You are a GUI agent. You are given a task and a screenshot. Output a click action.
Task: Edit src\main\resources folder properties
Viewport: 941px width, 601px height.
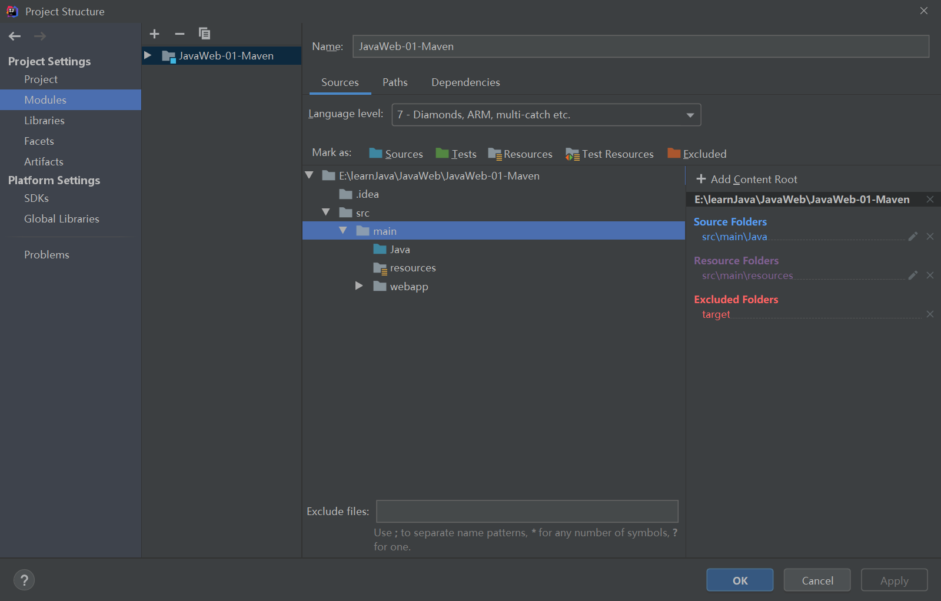point(913,275)
